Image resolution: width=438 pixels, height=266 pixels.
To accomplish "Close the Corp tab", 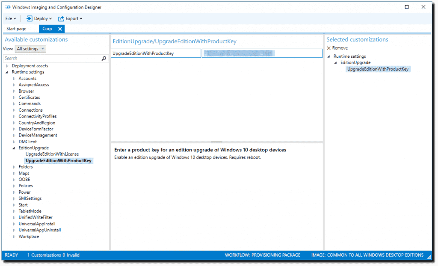I will click(60, 29).
